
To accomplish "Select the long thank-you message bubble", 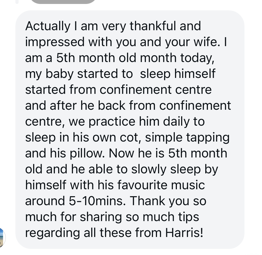I will (130, 129).
